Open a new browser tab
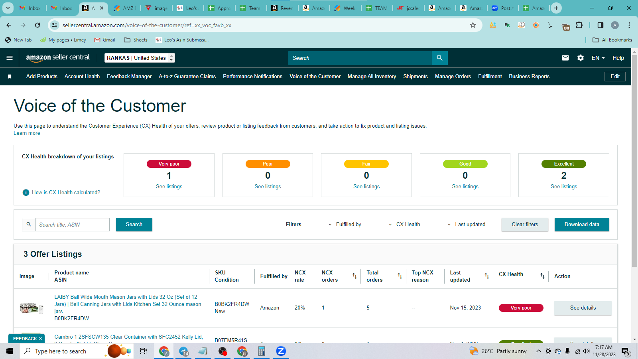This screenshot has height=359, width=638. point(556,8)
